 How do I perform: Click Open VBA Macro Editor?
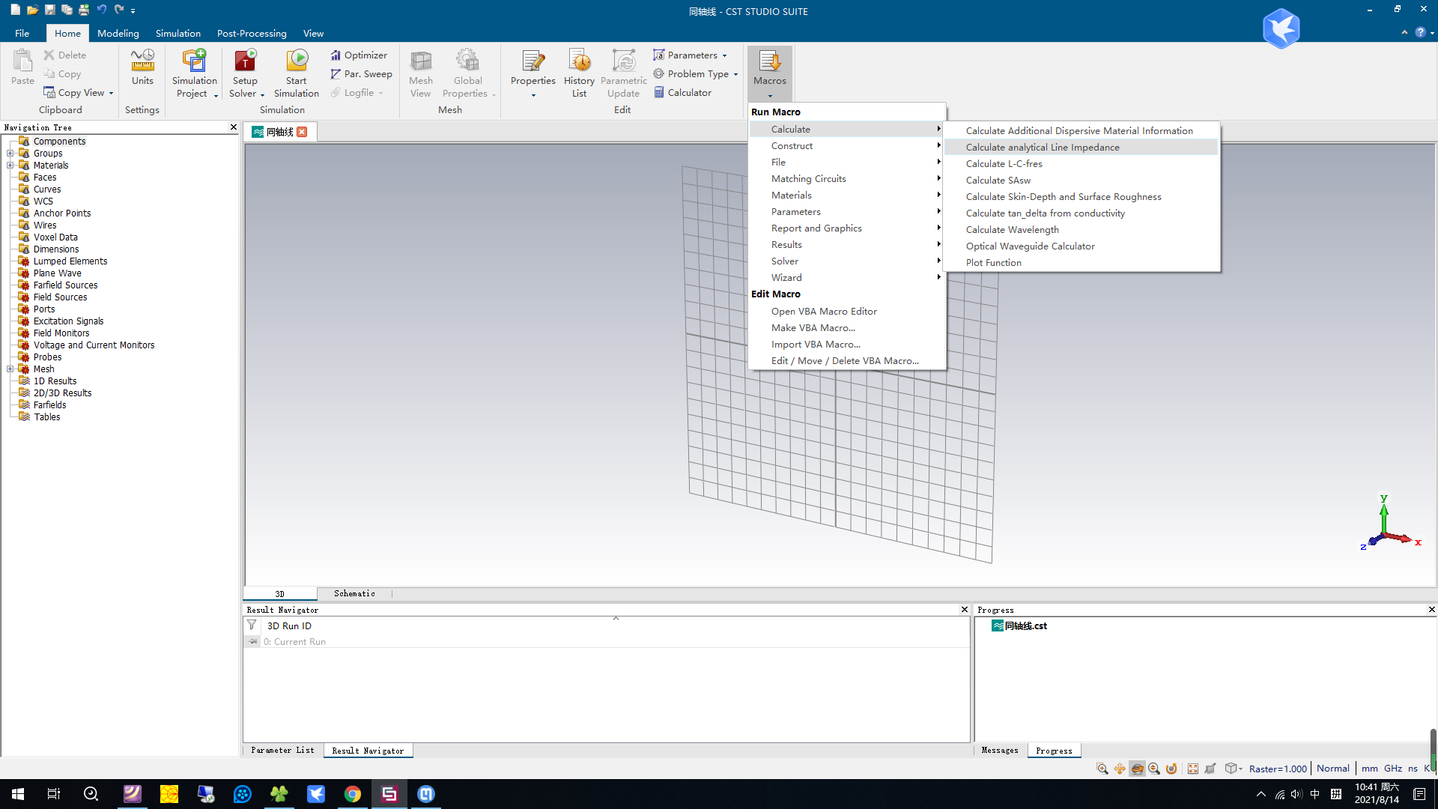(x=824, y=310)
